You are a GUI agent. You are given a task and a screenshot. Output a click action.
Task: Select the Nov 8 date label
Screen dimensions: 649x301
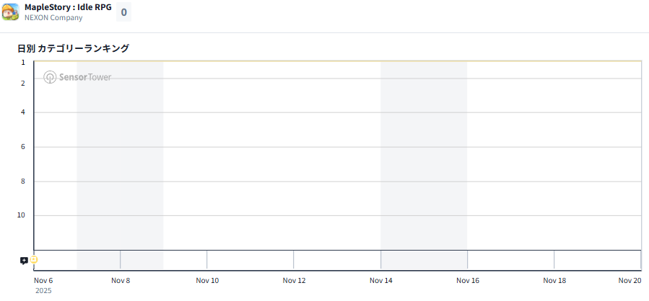pos(121,281)
